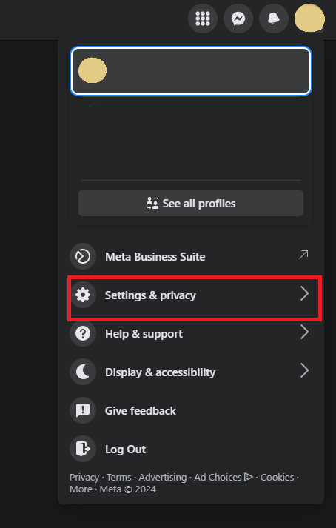Click the See all profiles button
336x528 pixels.
pyautogui.click(x=191, y=203)
